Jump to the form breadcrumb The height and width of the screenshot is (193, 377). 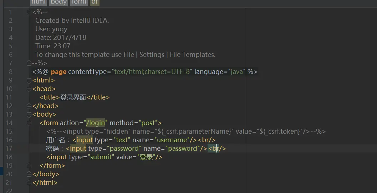click(79, 2)
